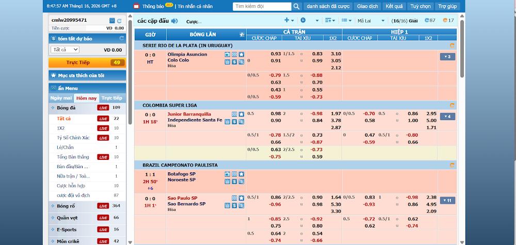The image size is (516, 245).
Task: Expand the 11 extra markets for Sao Paulo
Action: click(447, 200)
